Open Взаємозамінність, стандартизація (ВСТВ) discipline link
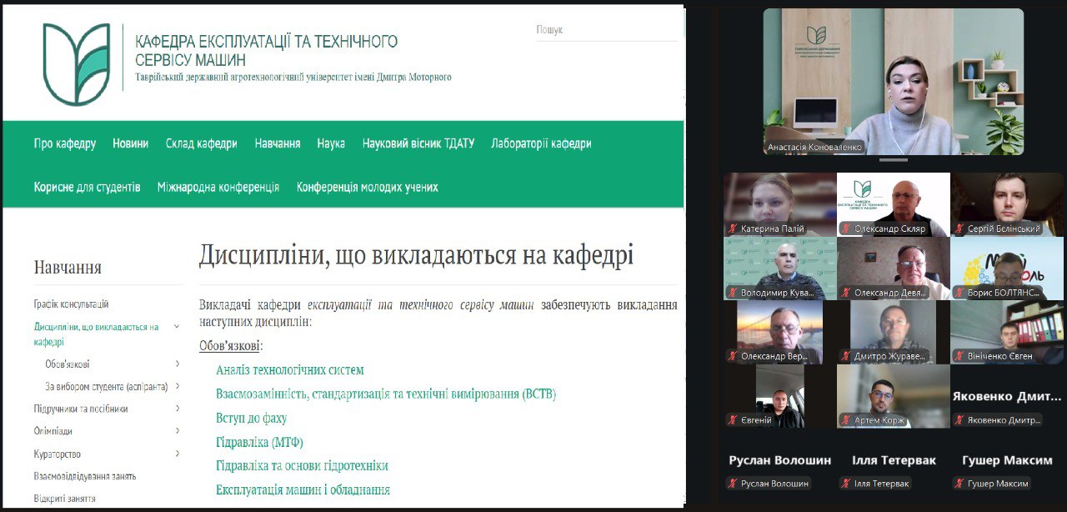 386,394
